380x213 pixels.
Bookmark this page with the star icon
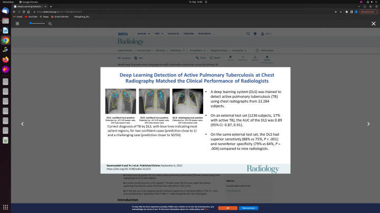click(x=341, y=12)
